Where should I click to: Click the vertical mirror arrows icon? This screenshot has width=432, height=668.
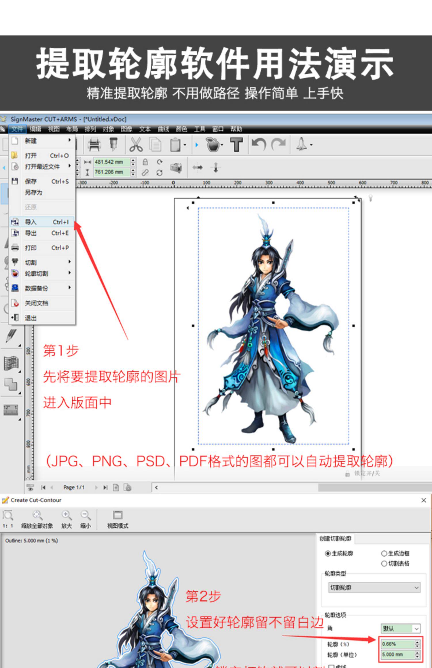(x=216, y=167)
